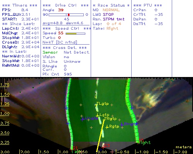The width and height of the screenshot is (193, 154).
Task: Click the Turbo value indicator
Action: pos(59,38)
